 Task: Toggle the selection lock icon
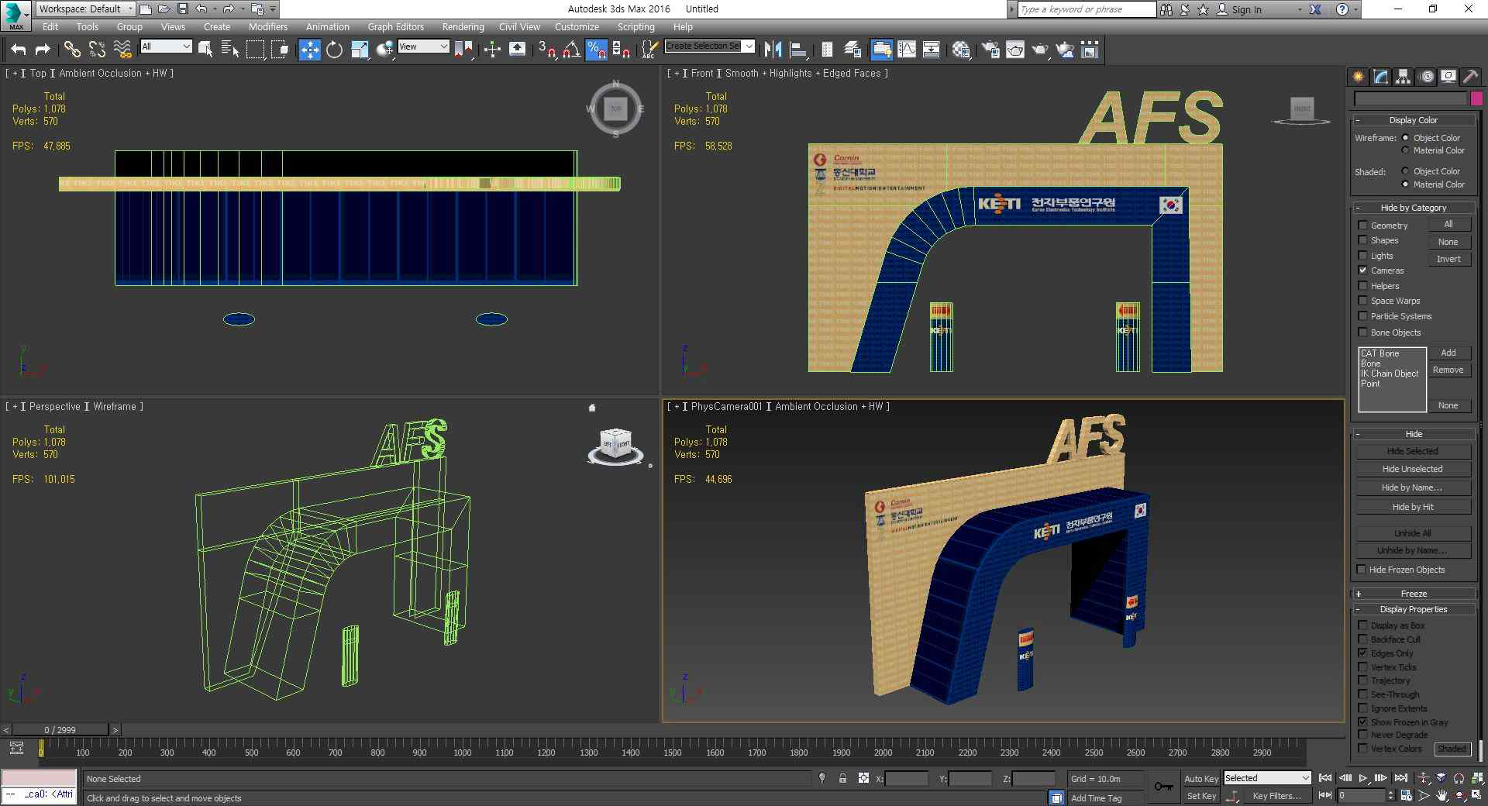[x=842, y=778]
